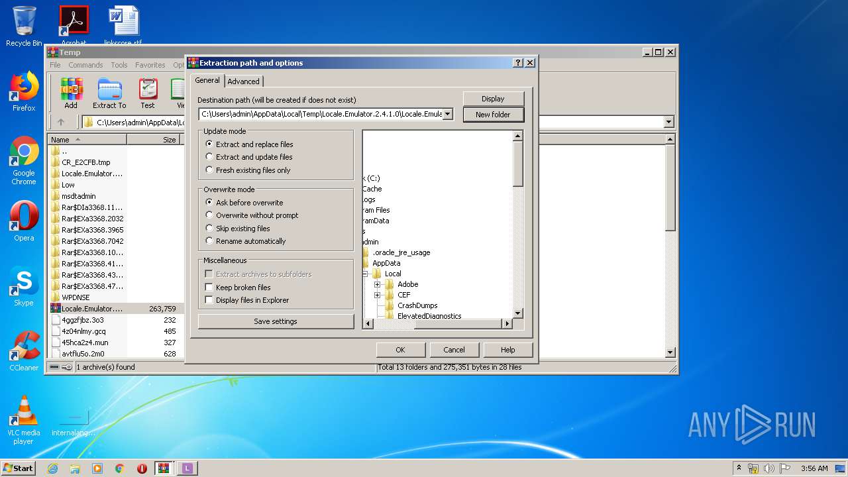Click the WinRAR taskbar button
Screen dimensions: 848x477
pos(164,468)
